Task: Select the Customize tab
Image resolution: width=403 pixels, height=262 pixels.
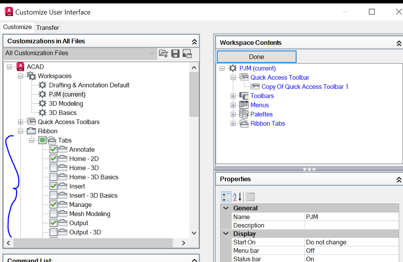Action: [17, 27]
